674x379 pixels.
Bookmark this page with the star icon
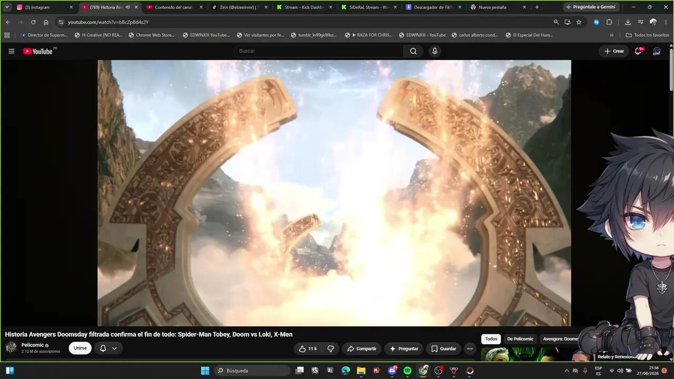tap(579, 22)
